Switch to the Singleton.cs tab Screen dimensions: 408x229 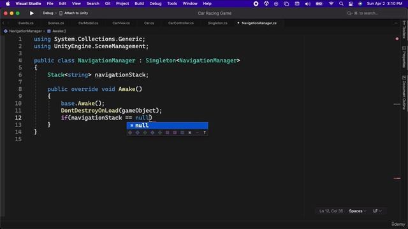217,23
